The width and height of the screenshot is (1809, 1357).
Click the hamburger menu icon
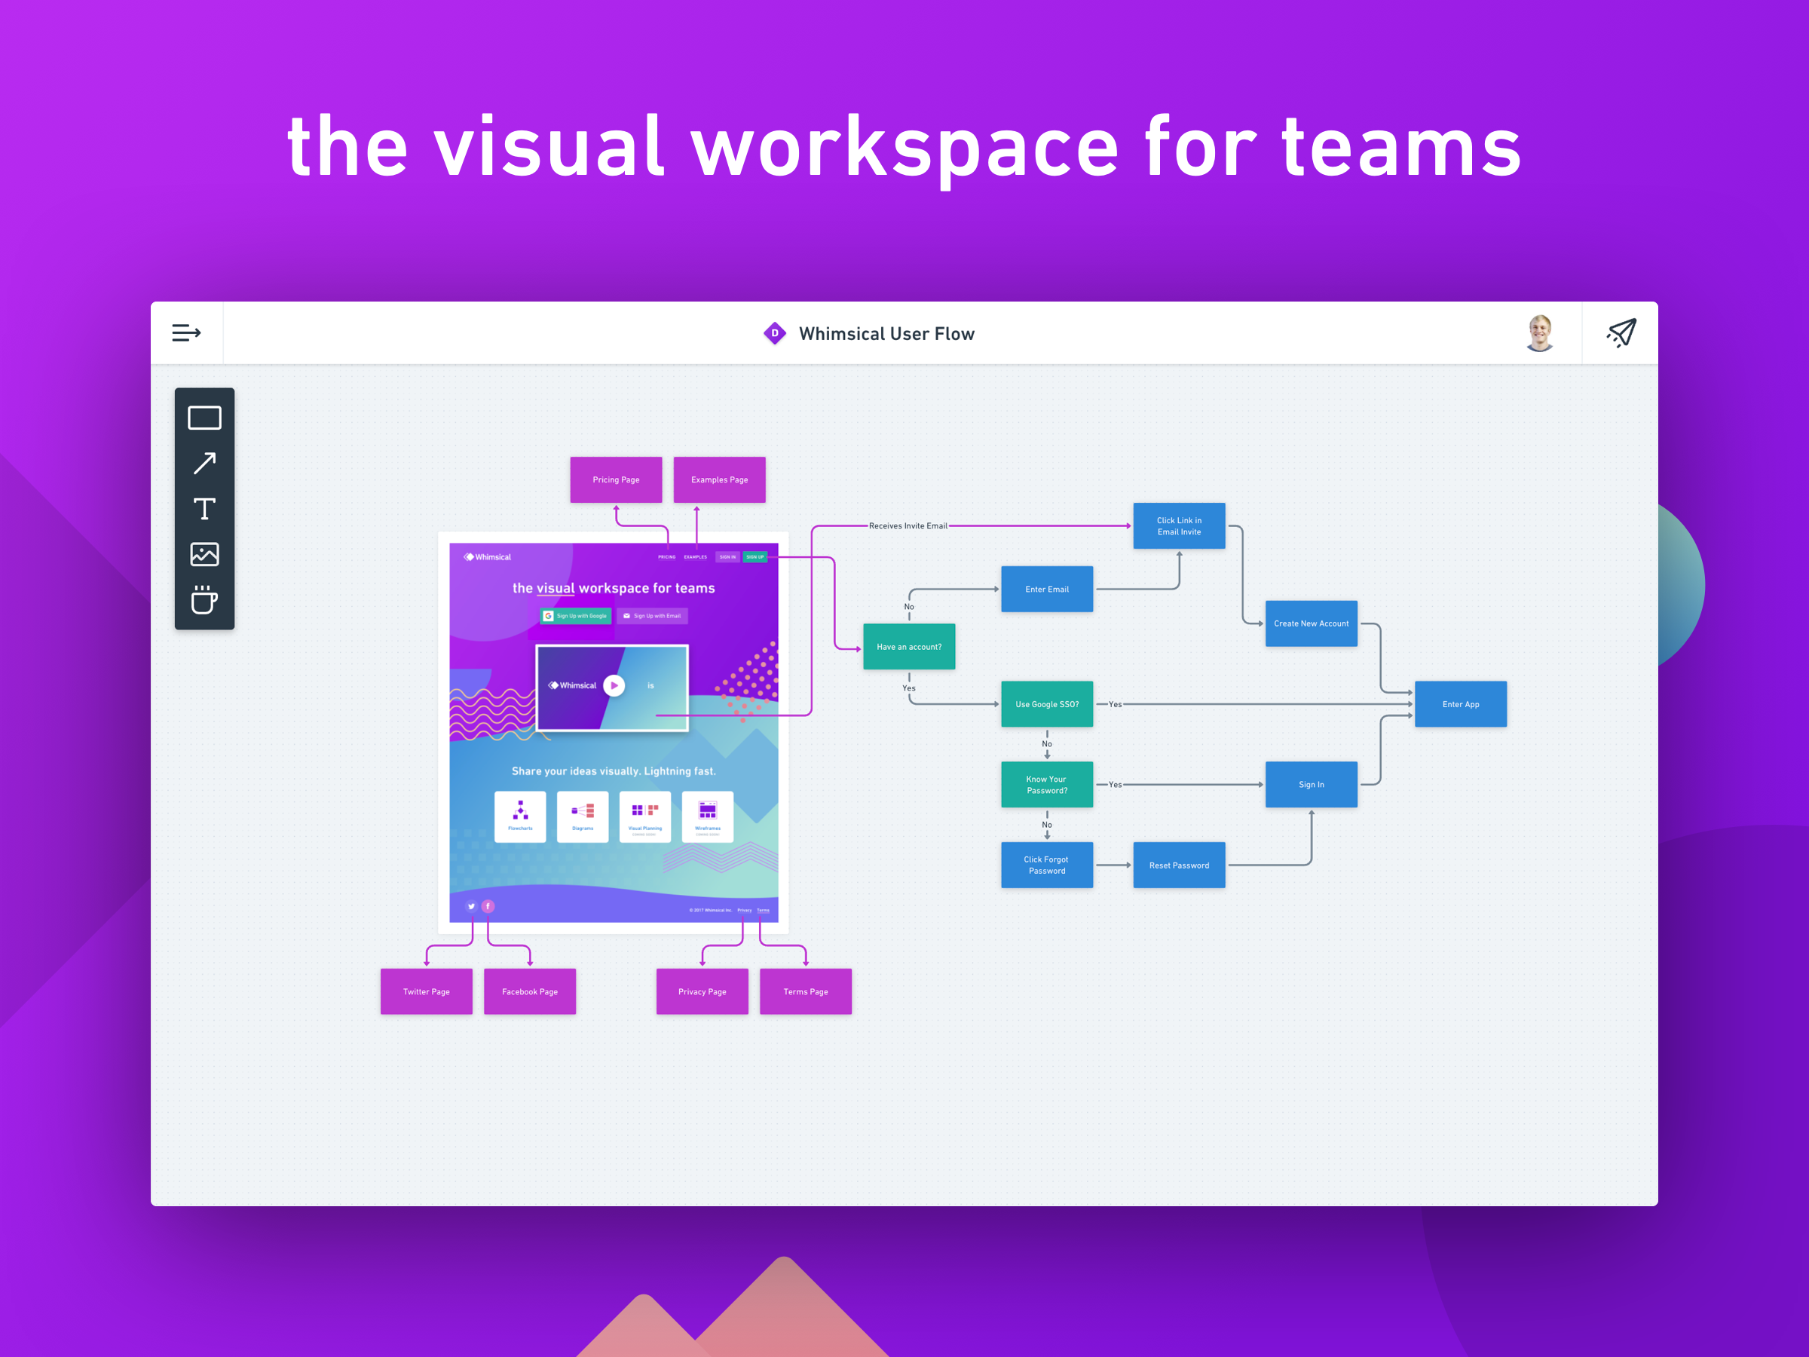coord(185,332)
